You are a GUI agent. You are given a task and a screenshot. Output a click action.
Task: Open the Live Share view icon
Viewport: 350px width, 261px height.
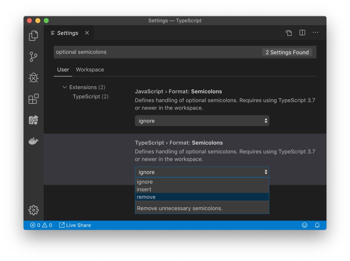click(33, 120)
